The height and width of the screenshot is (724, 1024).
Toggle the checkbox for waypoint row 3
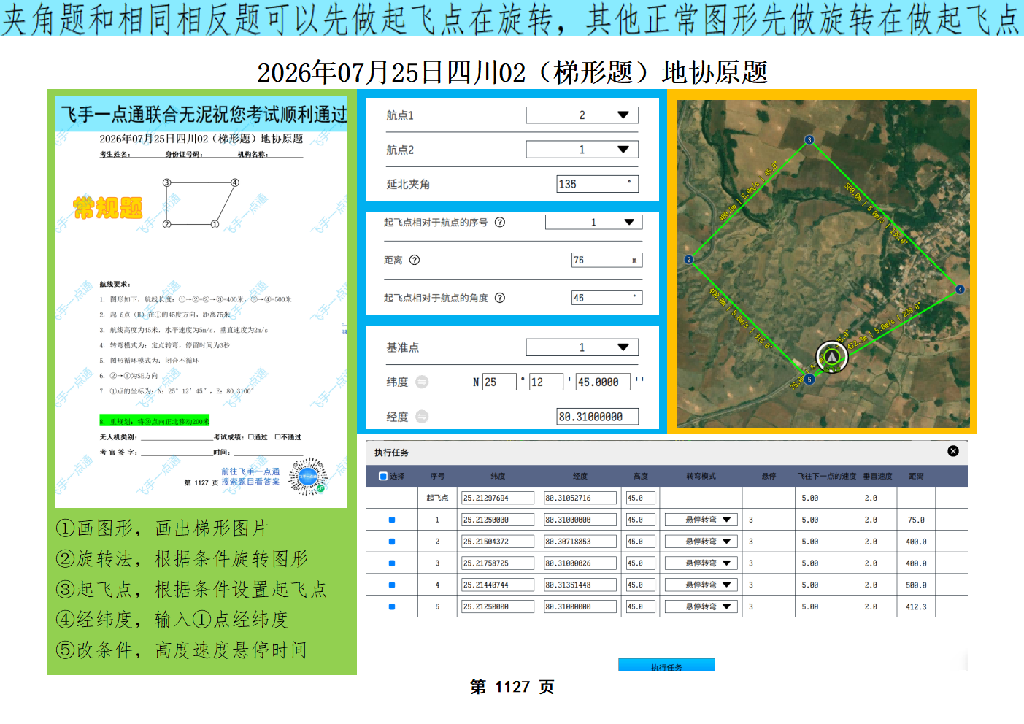point(392,563)
